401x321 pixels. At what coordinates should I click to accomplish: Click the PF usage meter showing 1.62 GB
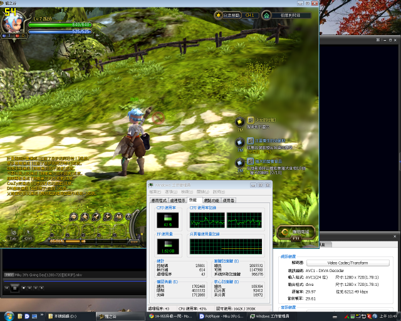point(168,246)
